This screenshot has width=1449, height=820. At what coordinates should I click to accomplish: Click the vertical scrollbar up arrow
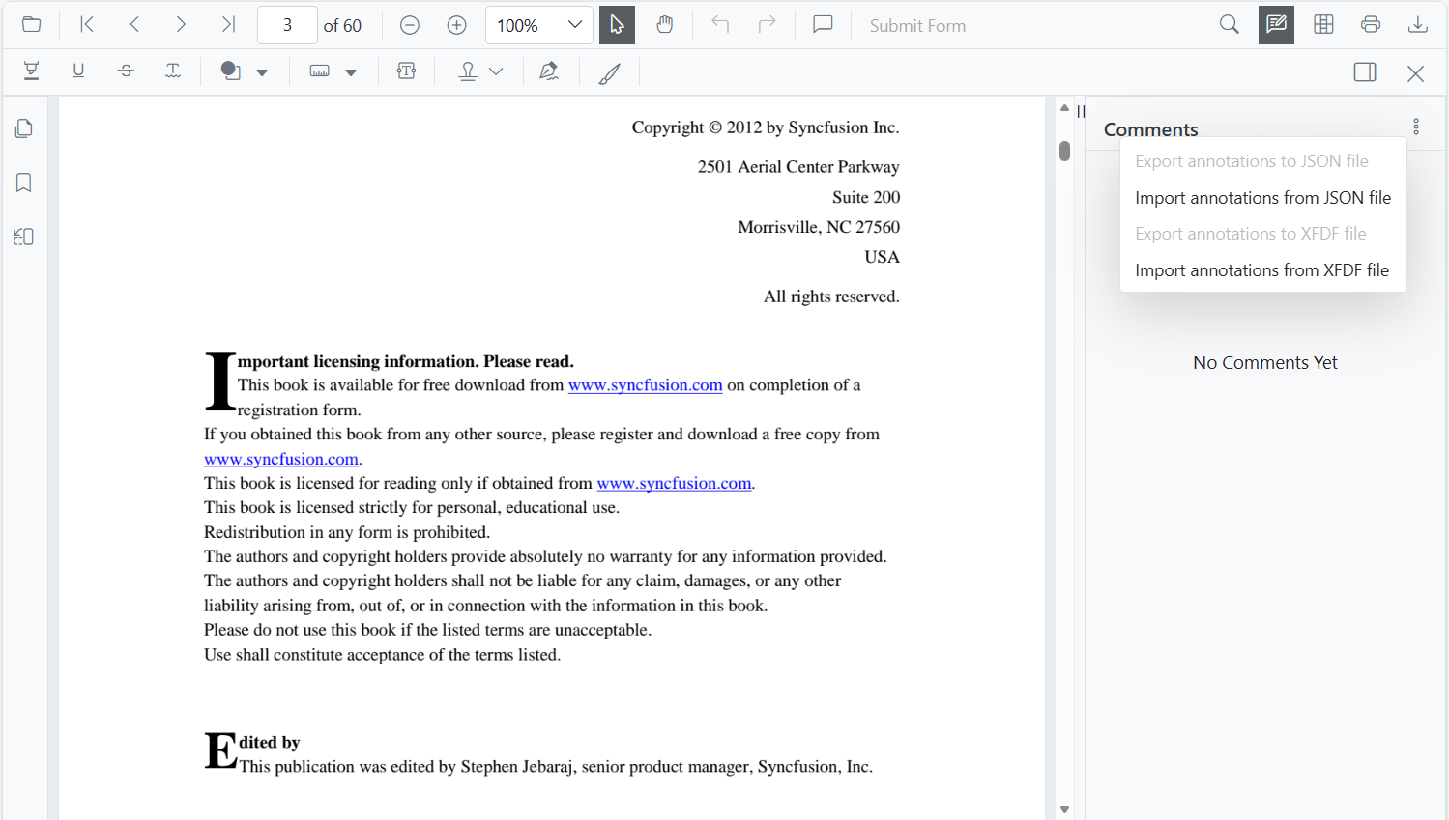click(x=1064, y=108)
